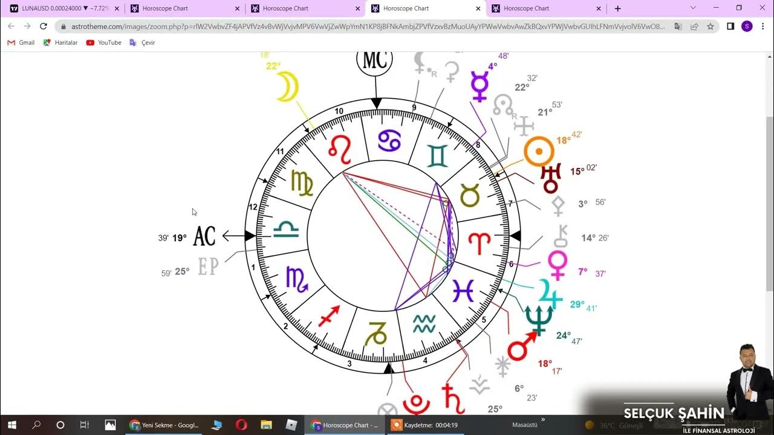Click the MC midheaven circle marker
The height and width of the screenshot is (435, 774).
375,60
